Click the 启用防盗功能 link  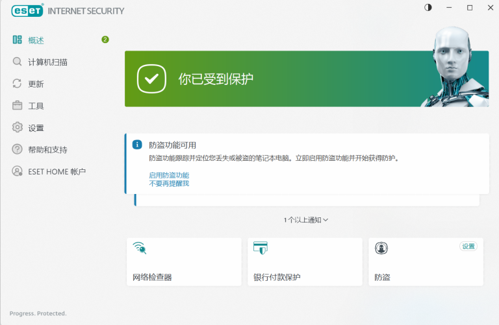pyautogui.click(x=169, y=175)
